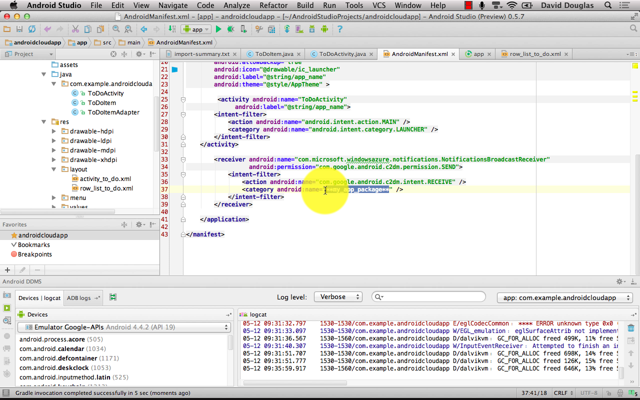The height and width of the screenshot is (400, 640).
Task: Select activity_to_do.xml in project tree
Action: point(105,179)
